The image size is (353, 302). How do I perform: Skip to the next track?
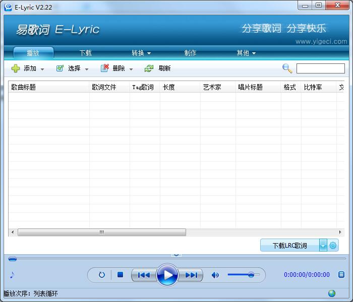point(191,275)
